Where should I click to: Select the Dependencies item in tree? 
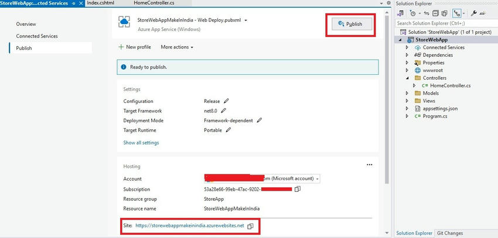click(438, 55)
